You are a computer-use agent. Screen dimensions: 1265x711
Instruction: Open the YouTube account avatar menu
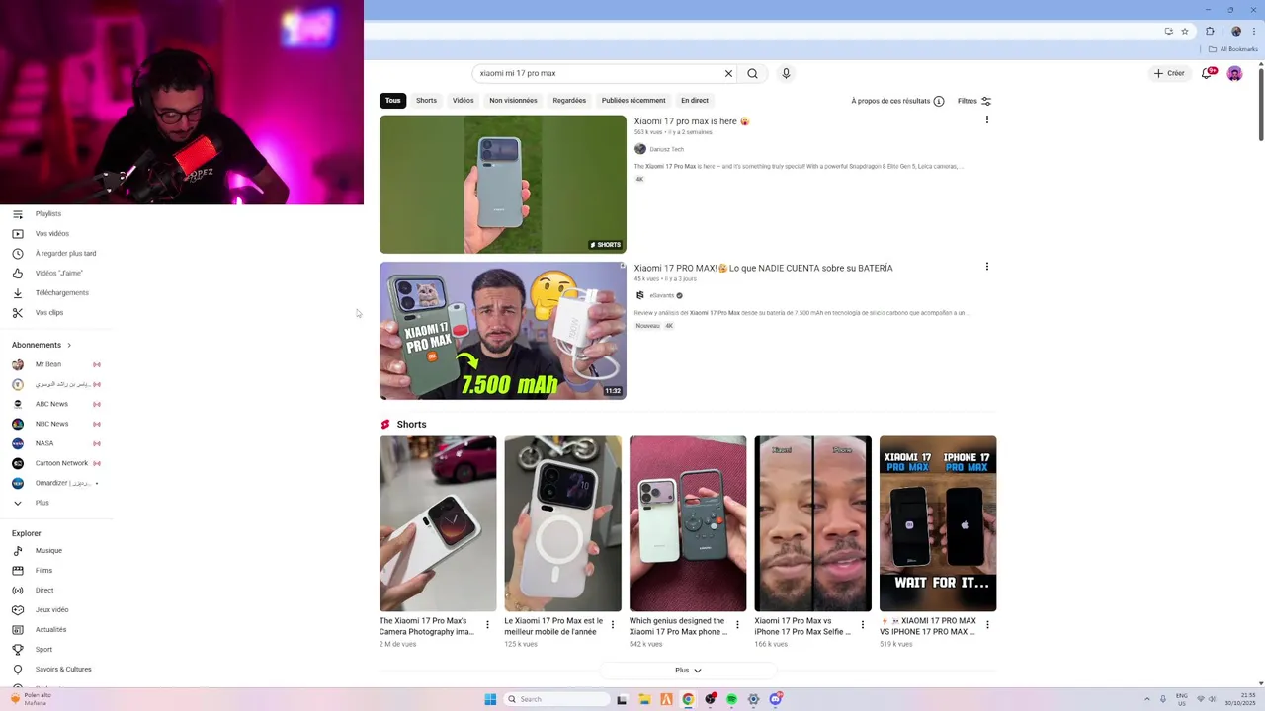click(x=1234, y=73)
